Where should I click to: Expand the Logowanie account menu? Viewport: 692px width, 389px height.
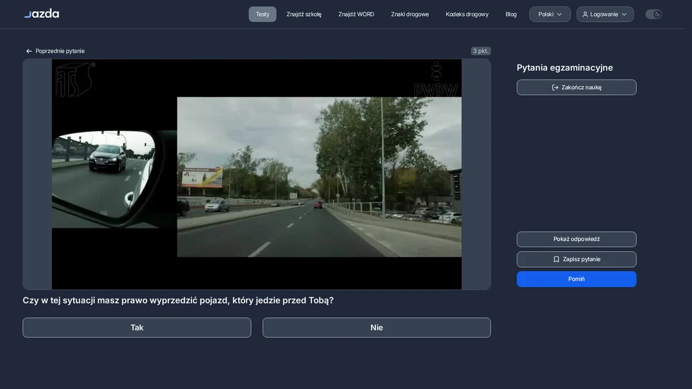[605, 14]
